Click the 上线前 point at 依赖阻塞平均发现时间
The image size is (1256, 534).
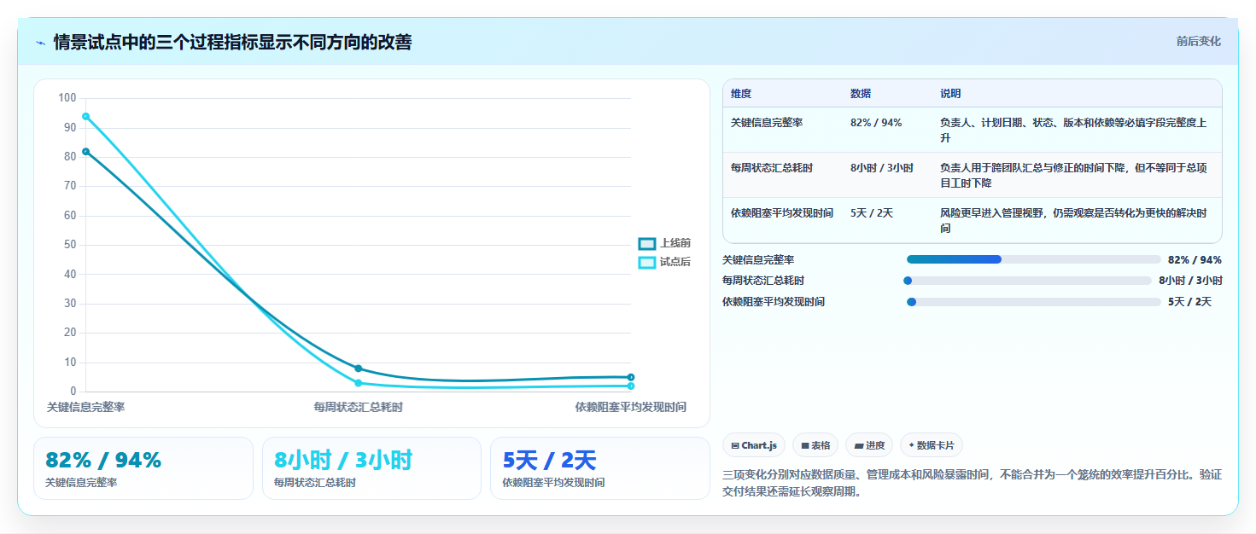(631, 377)
